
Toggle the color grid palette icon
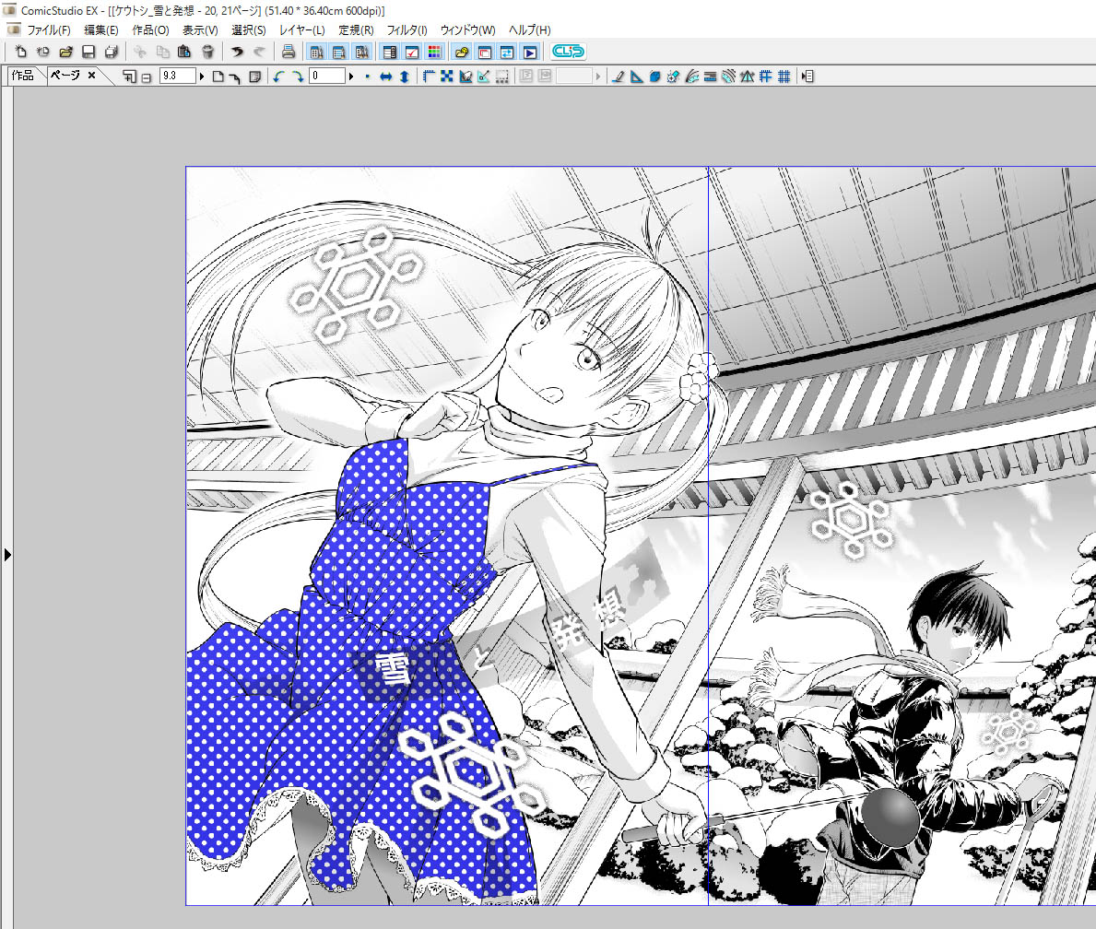point(435,53)
